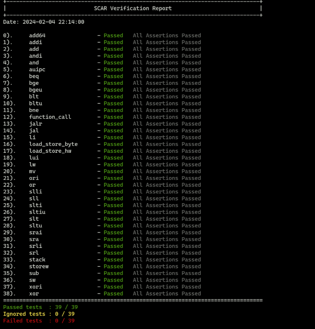Click the function_call test entry
Viewport: 315px width, 329px height.
[50, 117]
